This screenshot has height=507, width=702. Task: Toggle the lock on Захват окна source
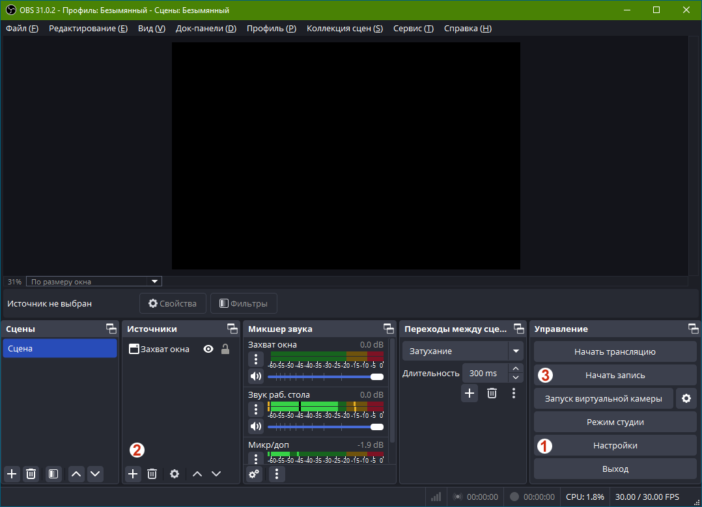pyautogui.click(x=225, y=349)
